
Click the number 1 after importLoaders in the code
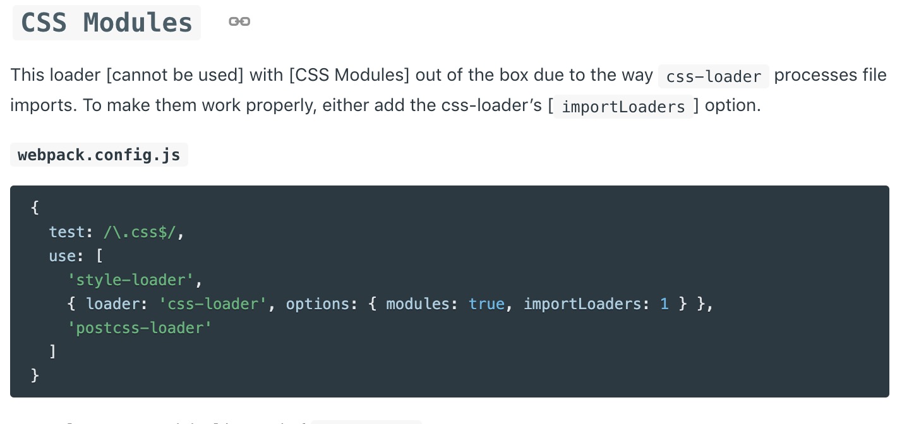(664, 304)
